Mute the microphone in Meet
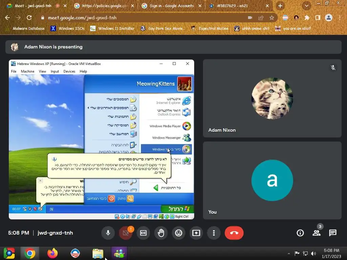This screenshot has height=260, width=347. pos(108,233)
